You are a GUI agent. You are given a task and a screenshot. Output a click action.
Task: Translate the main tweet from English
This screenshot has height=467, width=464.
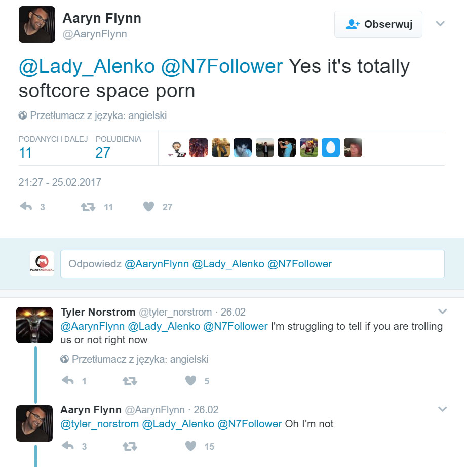pos(98,115)
